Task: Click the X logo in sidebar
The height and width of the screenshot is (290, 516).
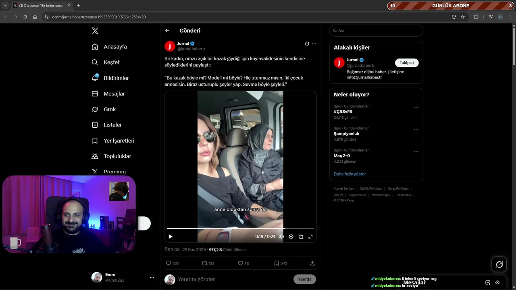Action: [95, 31]
